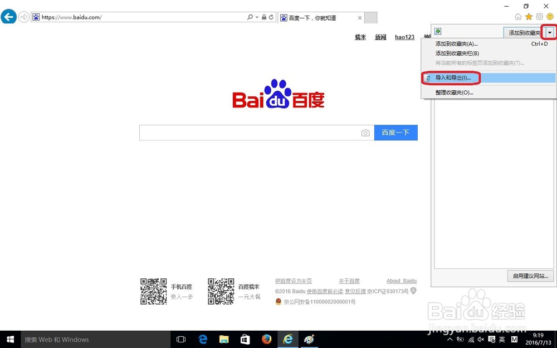The image size is (557, 348).
Task: Click 把百度设为主页 link
Action: click(x=294, y=281)
